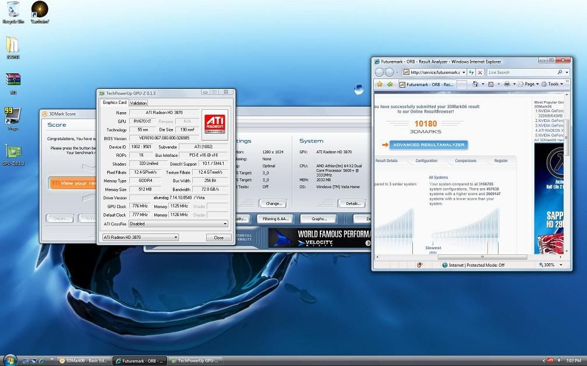Image resolution: width=587 pixels, height=366 pixels.
Task: Open the ATI Radeon HD 3870 card selector
Action: 140,237
